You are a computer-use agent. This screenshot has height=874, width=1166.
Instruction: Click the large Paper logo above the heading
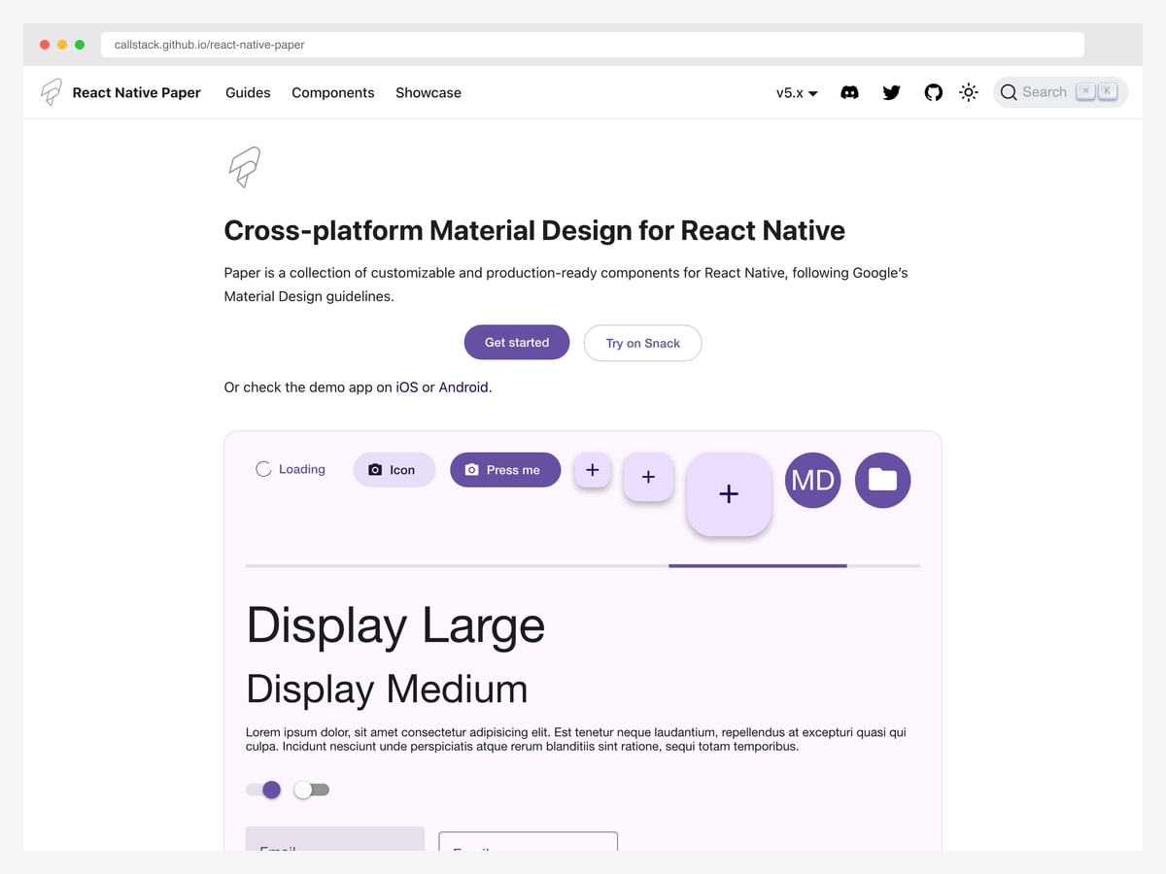(244, 167)
